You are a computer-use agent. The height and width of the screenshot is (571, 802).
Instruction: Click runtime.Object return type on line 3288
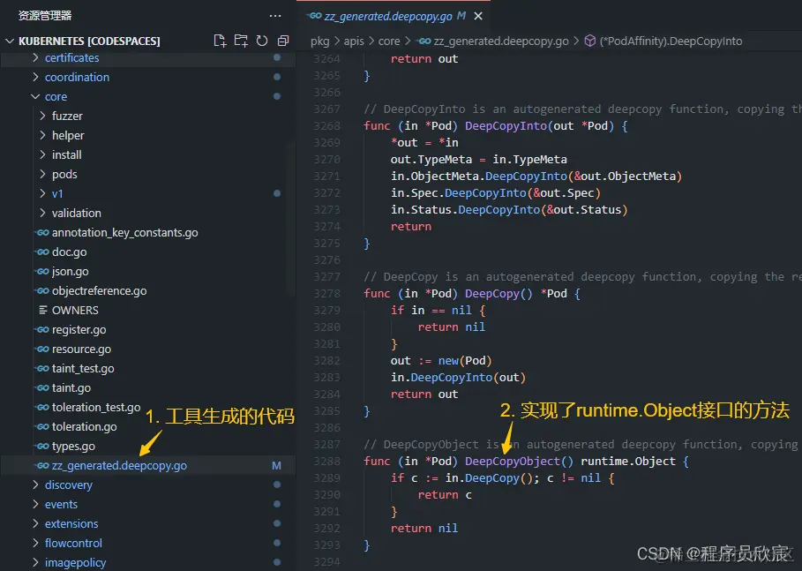tap(627, 462)
